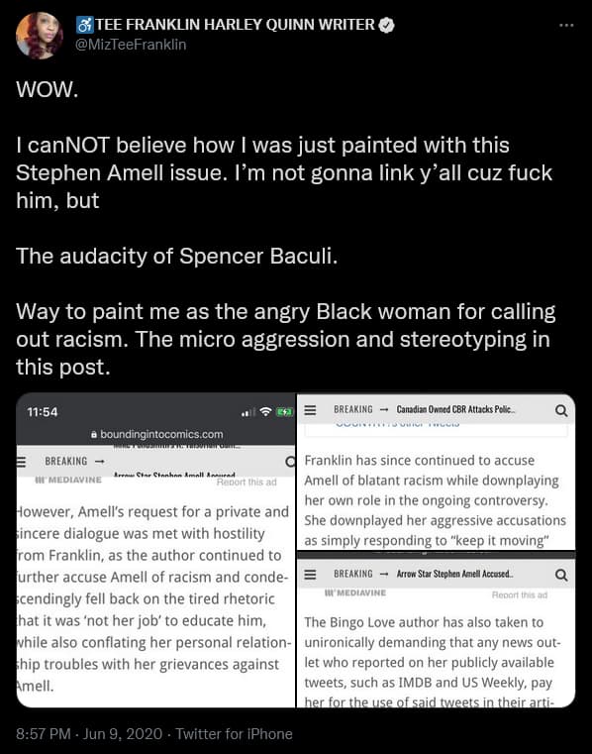The height and width of the screenshot is (754, 592).
Task: Click the 8:57 PM · Jun 9, 2020 timestamp
Action: click(x=89, y=734)
